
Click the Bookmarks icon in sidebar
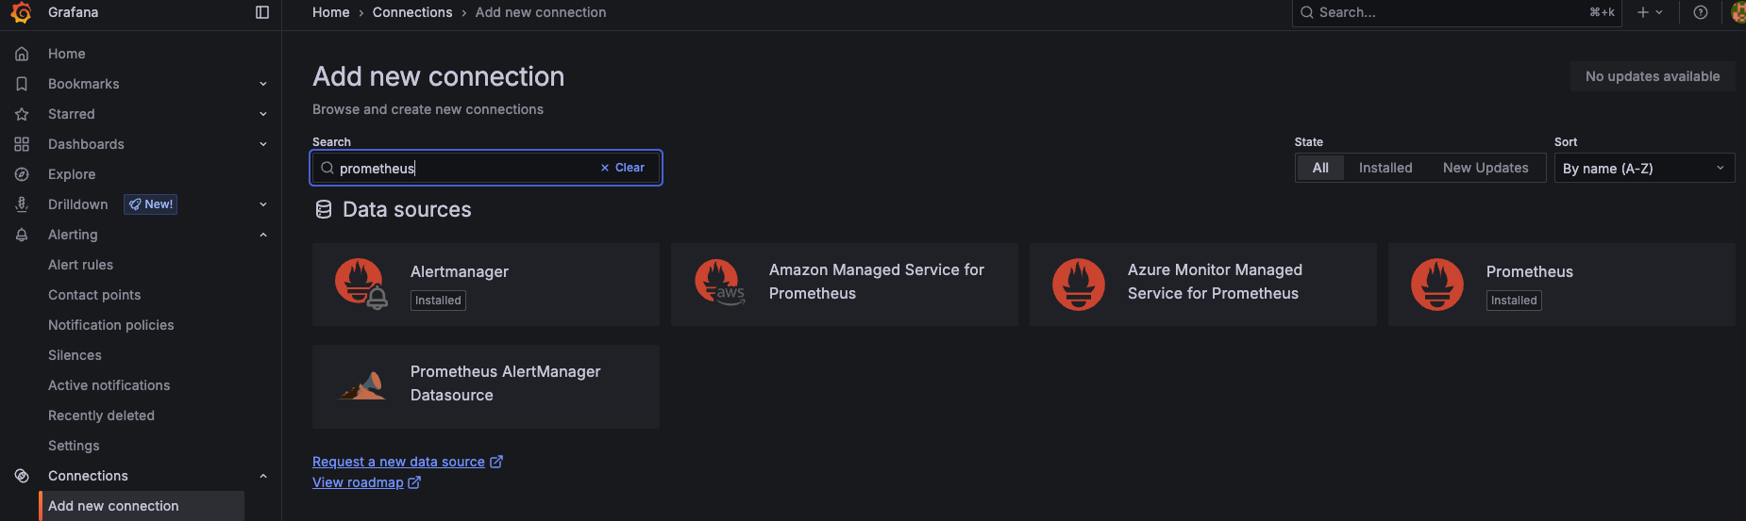[22, 84]
